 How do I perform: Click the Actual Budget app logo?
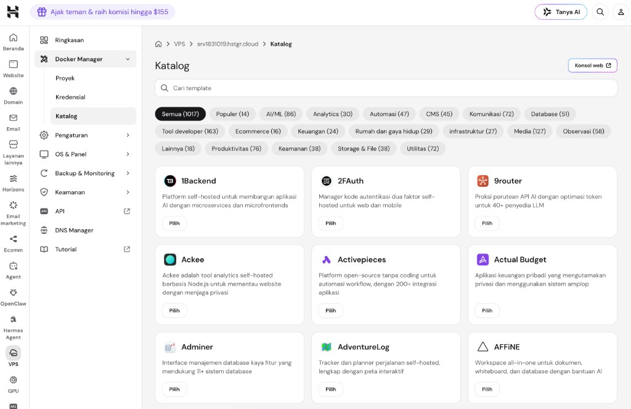pos(483,260)
